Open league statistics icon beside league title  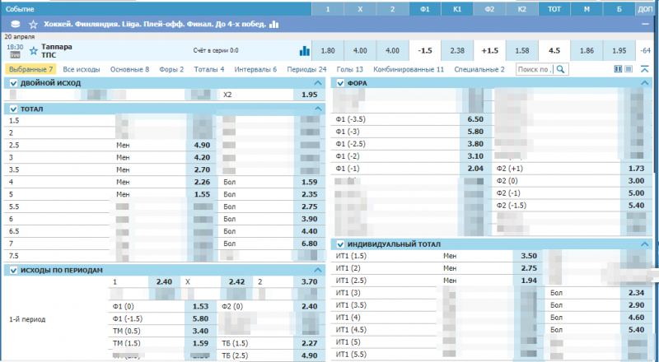[x=273, y=25]
